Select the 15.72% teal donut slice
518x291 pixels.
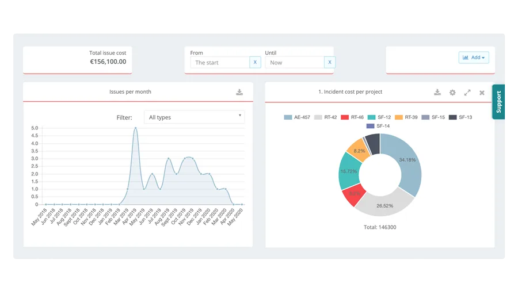pyautogui.click(x=349, y=171)
